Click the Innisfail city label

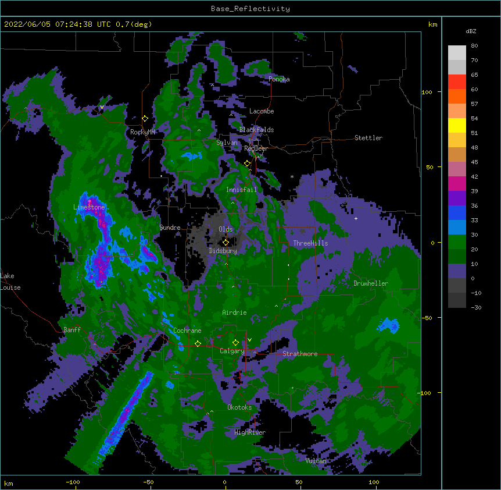[241, 190]
